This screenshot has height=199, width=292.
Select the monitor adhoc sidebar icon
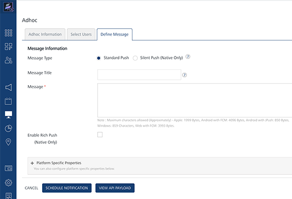tap(8, 114)
